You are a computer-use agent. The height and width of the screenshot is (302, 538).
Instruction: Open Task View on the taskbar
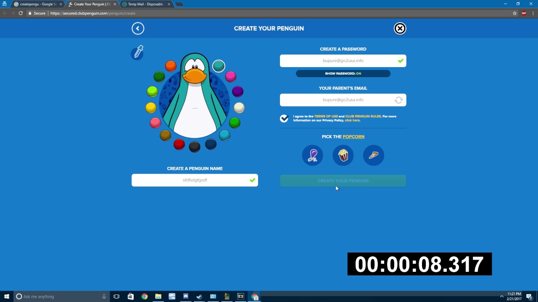pos(116,297)
